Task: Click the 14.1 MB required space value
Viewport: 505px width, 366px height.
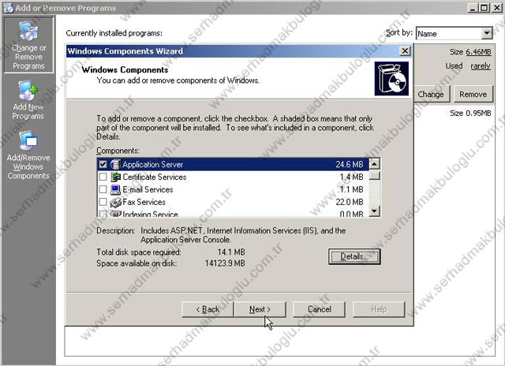Action: click(231, 252)
